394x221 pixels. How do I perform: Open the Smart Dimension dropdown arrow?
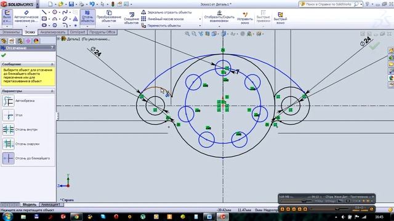pos(26,26)
